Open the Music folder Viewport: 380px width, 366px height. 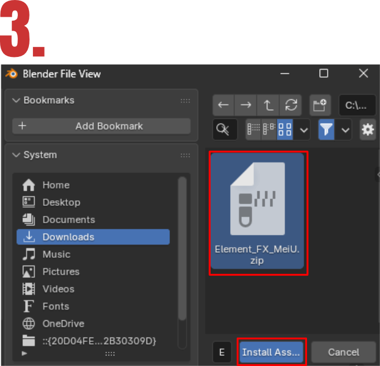point(93,254)
